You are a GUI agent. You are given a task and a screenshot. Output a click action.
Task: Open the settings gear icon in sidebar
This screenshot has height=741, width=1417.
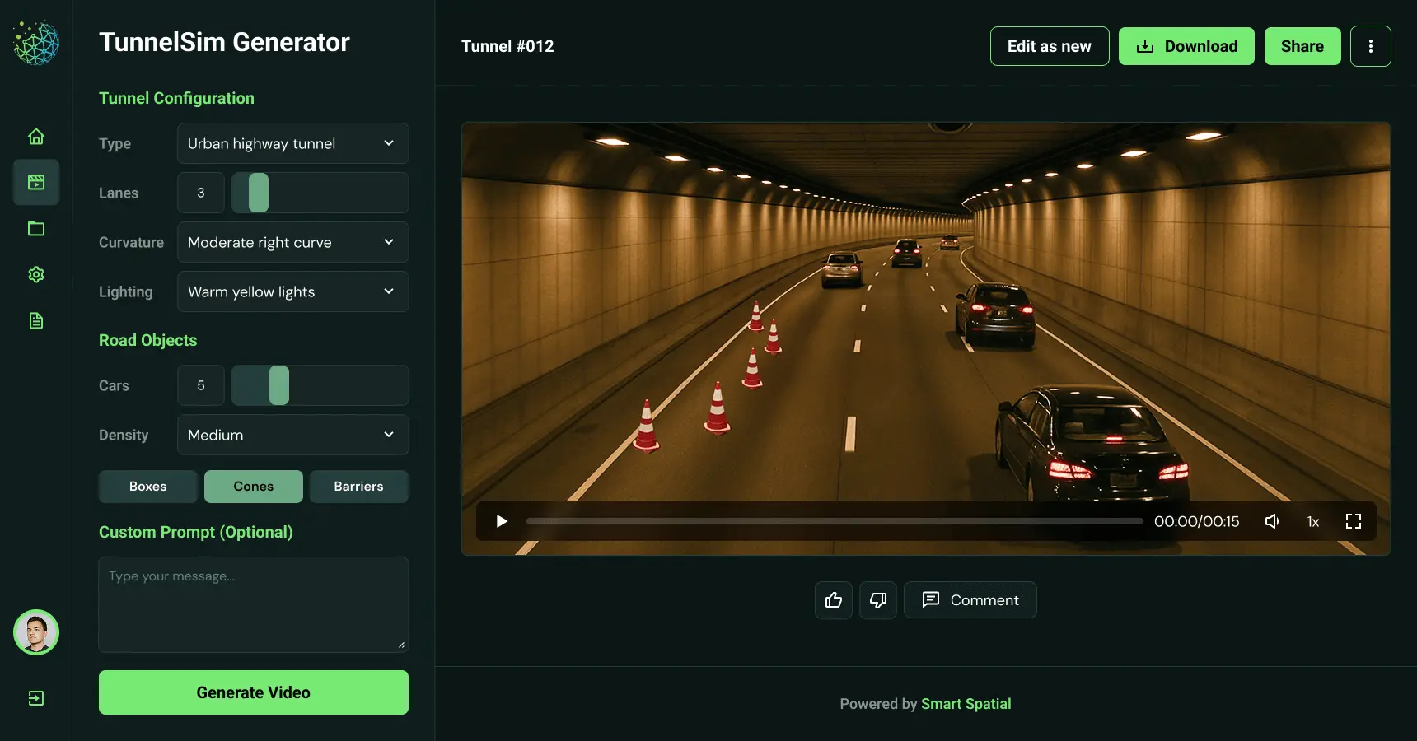[36, 274]
